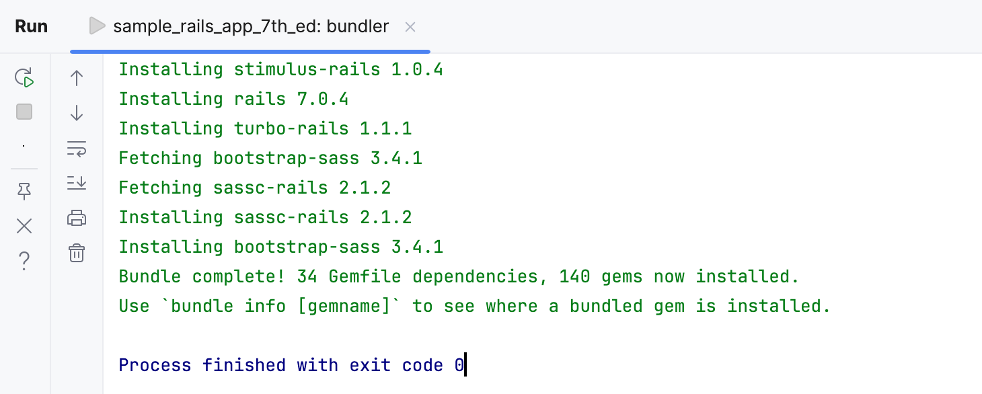Image resolution: width=982 pixels, height=394 pixels.
Task: Print the console output
Action: point(76,217)
